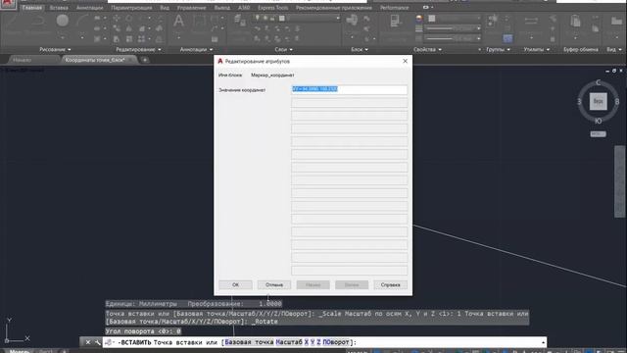Viewport: 627px width, 353px height.
Task: Expand the Рисование panel
Action: pyautogui.click(x=55, y=49)
